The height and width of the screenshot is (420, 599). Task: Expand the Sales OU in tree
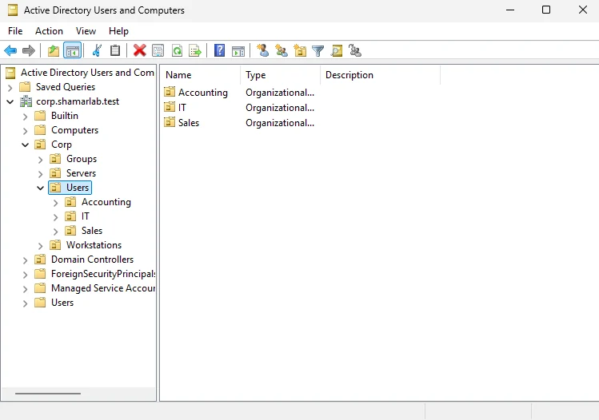point(56,232)
